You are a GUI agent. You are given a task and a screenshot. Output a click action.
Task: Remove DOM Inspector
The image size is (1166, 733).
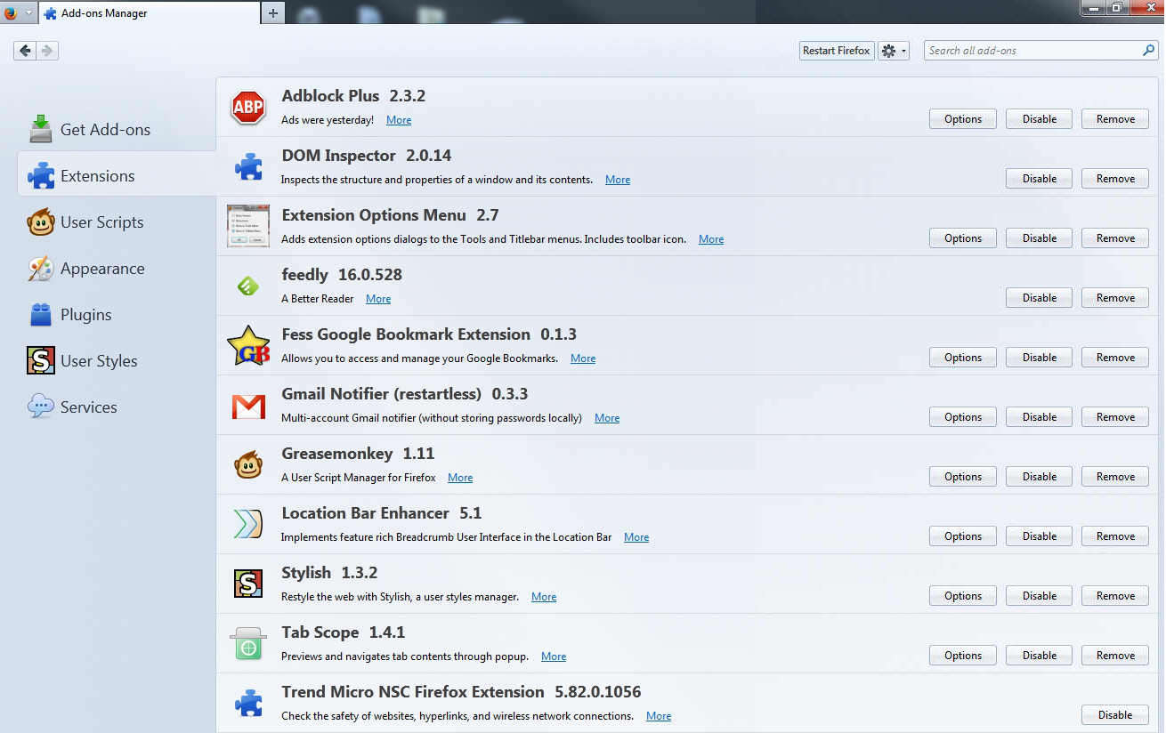(1115, 179)
